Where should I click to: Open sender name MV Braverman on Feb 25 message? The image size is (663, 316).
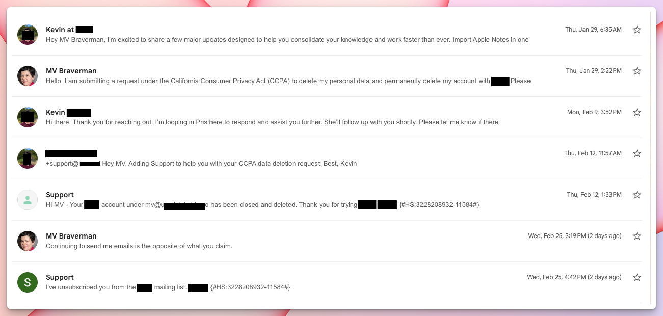tap(71, 236)
